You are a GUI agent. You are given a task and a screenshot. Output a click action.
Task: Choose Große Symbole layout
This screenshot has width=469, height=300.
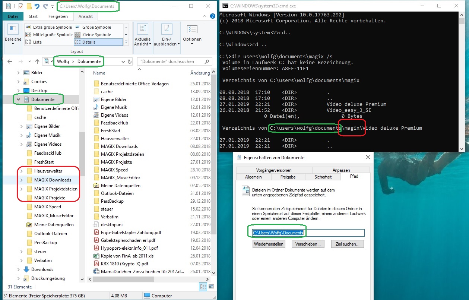point(93,27)
